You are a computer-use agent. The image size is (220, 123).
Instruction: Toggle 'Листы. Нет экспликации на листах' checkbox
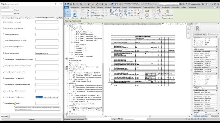pos(3,41)
